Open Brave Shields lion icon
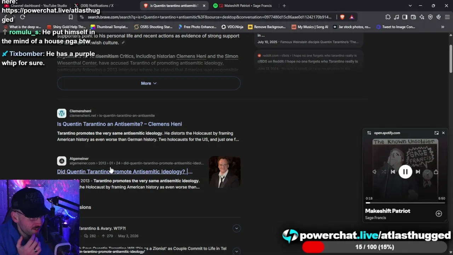The image size is (453, 255). point(342,17)
